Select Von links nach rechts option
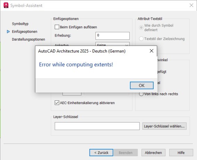This screenshot has height=160, width=197. point(141,94)
